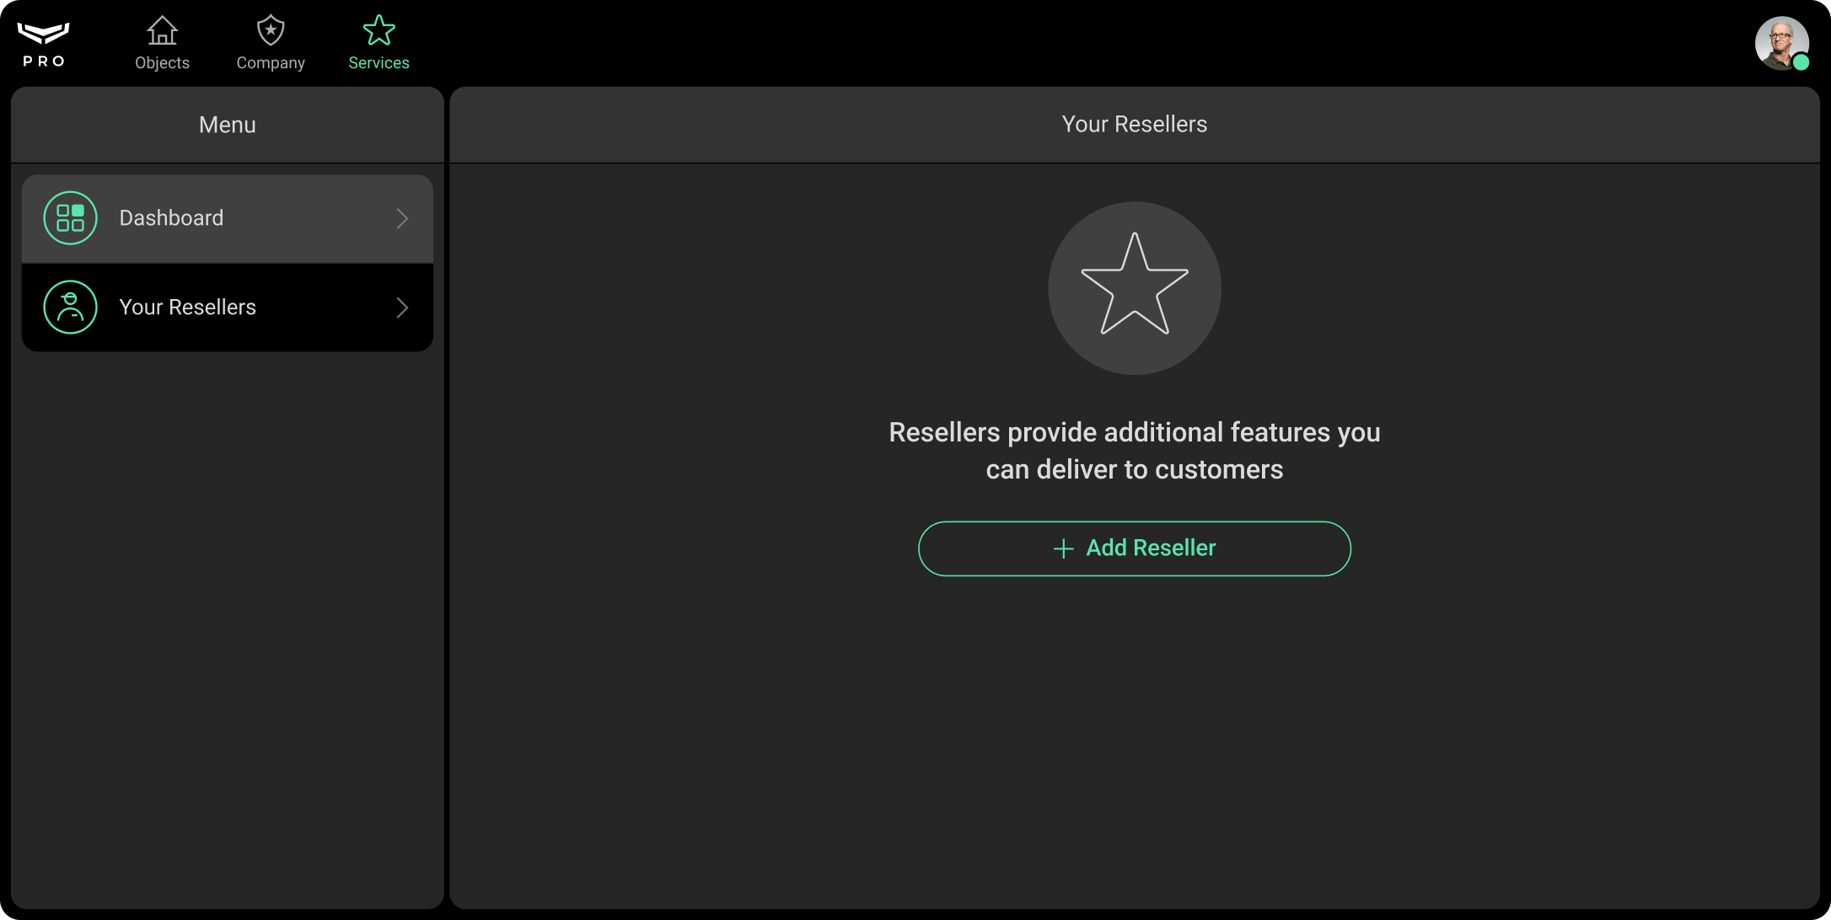Click the Services star icon
This screenshot has width=1831, height=920.
tap(379, 30)
